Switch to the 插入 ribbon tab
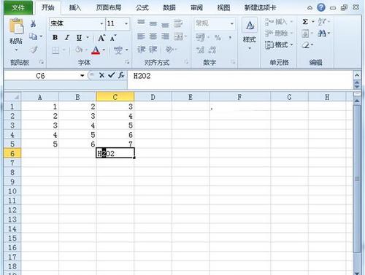Viewport: 365px width, 275px height. [x=75, y=7]
